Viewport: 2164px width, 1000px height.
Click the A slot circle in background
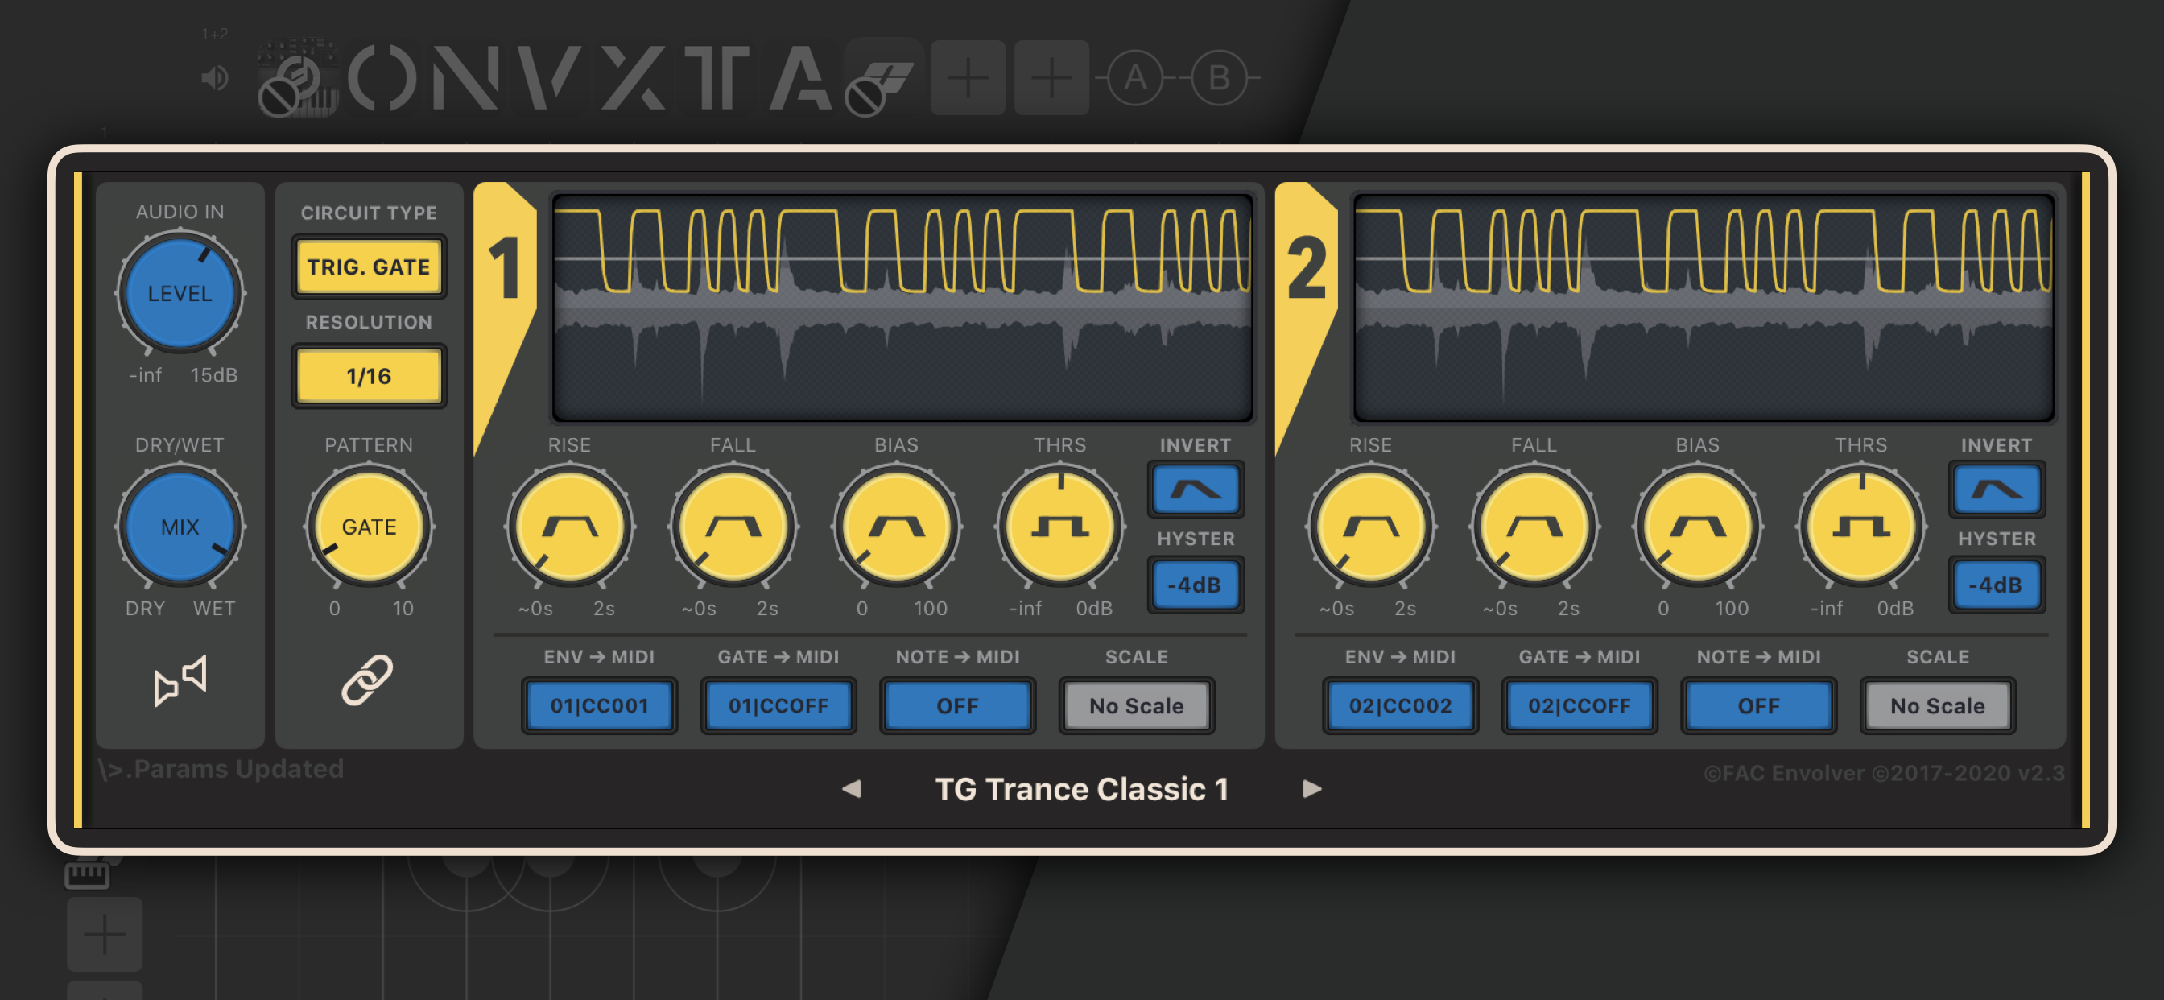pos(1135,78)
